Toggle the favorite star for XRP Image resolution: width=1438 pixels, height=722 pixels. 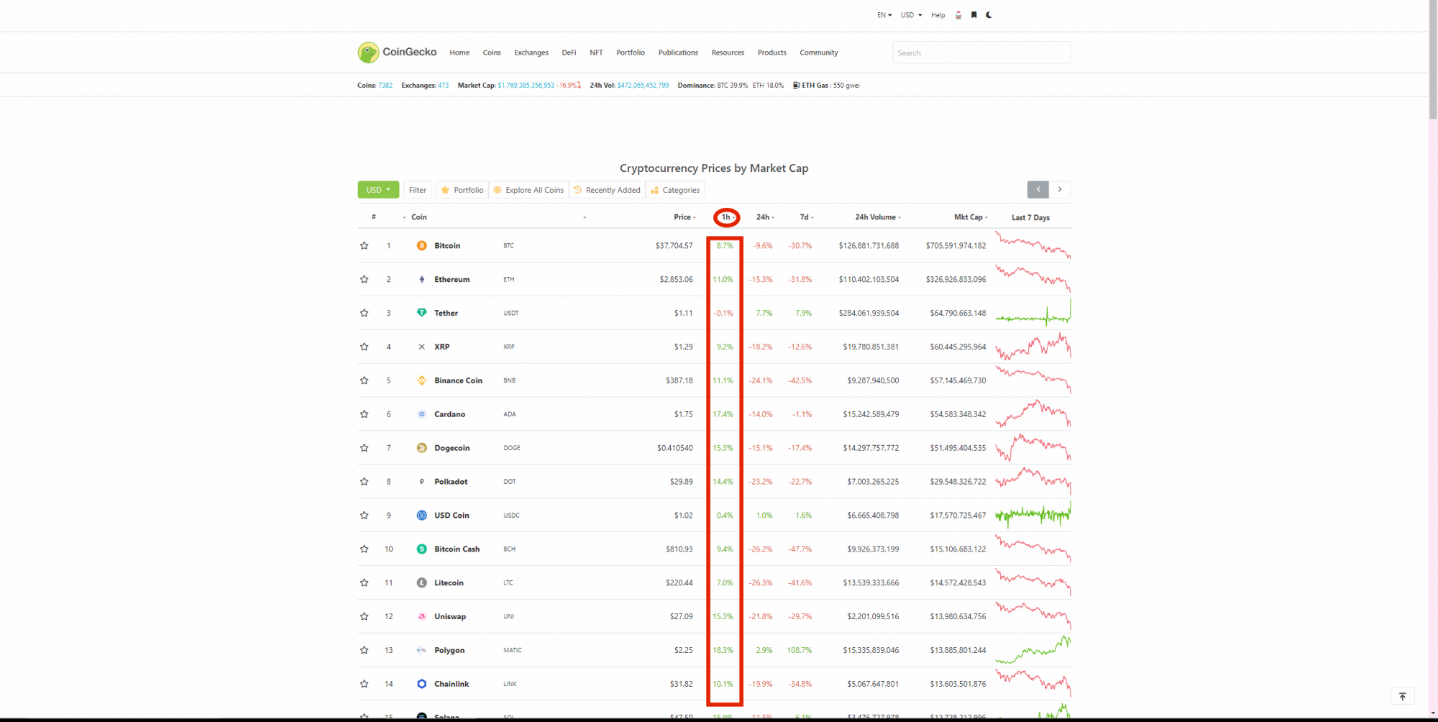(x=365, y=347)
